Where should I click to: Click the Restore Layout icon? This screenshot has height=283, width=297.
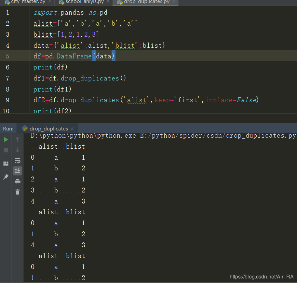coord(6,164)
